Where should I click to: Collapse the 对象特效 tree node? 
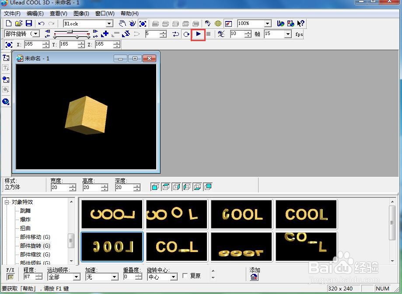coord(7,202)
